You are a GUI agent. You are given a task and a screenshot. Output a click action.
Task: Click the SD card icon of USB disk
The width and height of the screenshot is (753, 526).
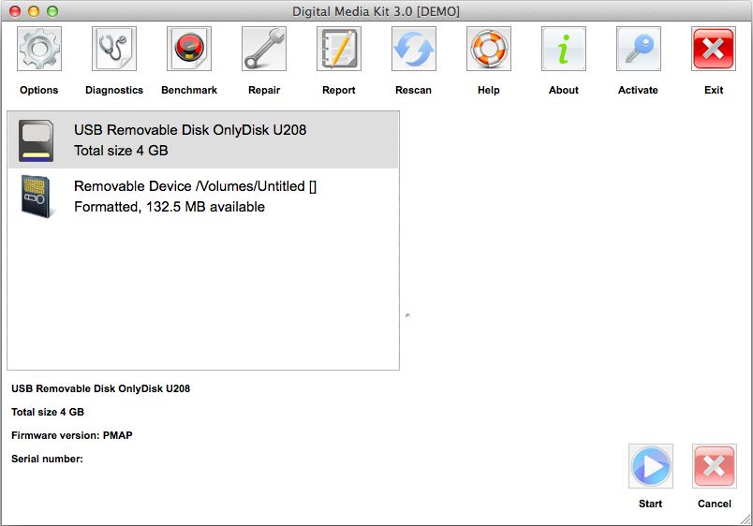coord(37,140)
